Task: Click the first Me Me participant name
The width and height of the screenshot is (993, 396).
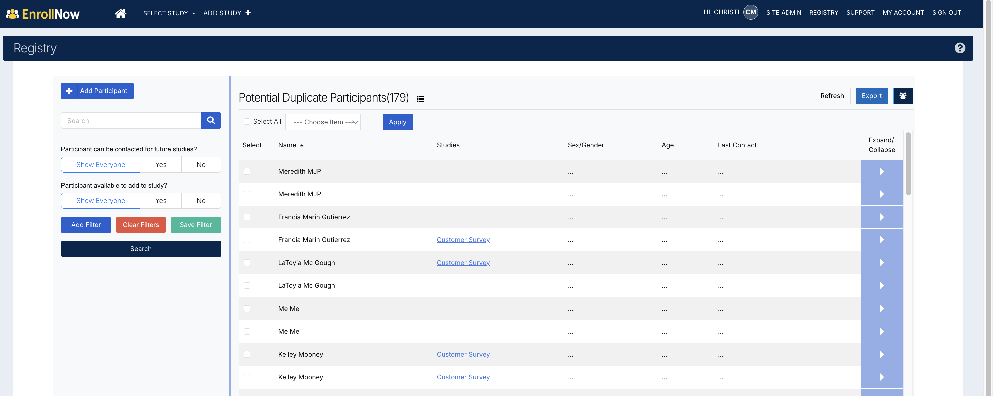Action: click(289, 309)
